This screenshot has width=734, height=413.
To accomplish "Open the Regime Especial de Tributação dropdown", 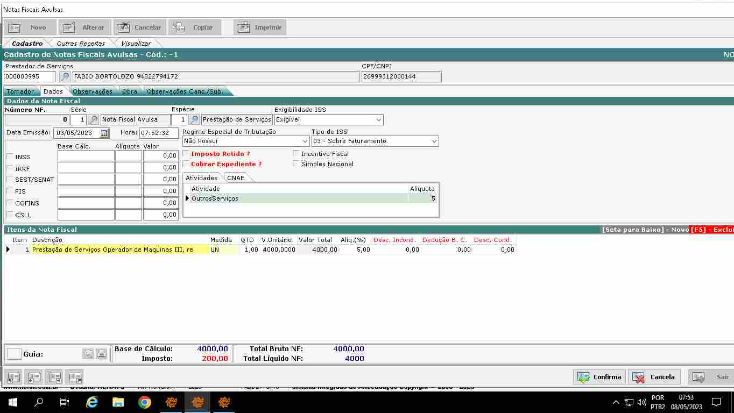I will coord(305,141).
